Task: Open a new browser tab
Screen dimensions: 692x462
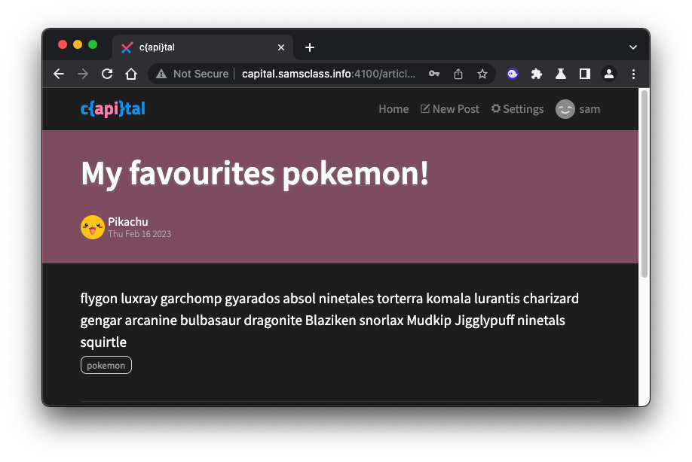Action: [x=310, y=47]
